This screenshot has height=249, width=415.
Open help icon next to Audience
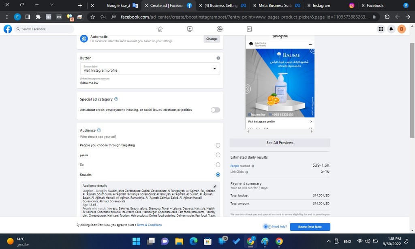pos(99,130)
